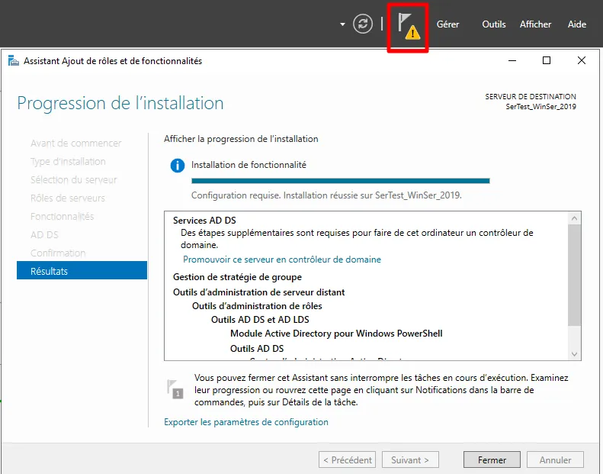This screenshot has width=603, height=474.
Task: Select the AD DS step
Action: tap(44, 234)
